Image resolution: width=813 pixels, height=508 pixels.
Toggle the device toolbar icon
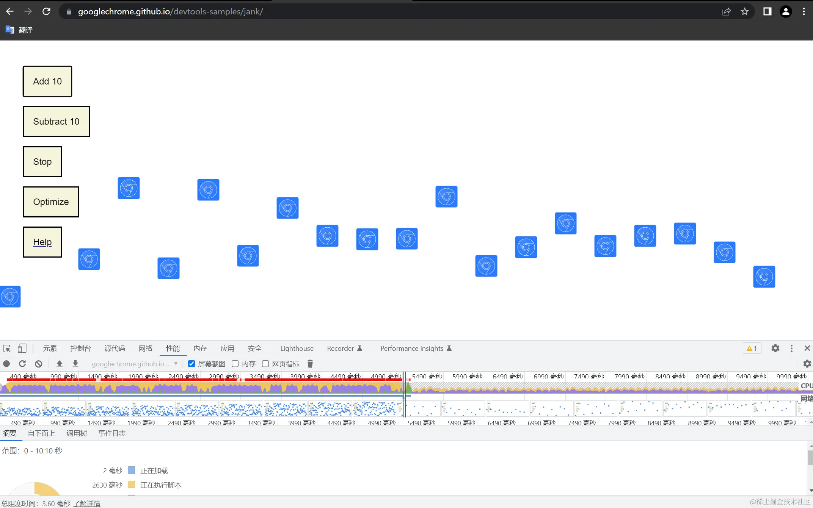tap(22, 349)
